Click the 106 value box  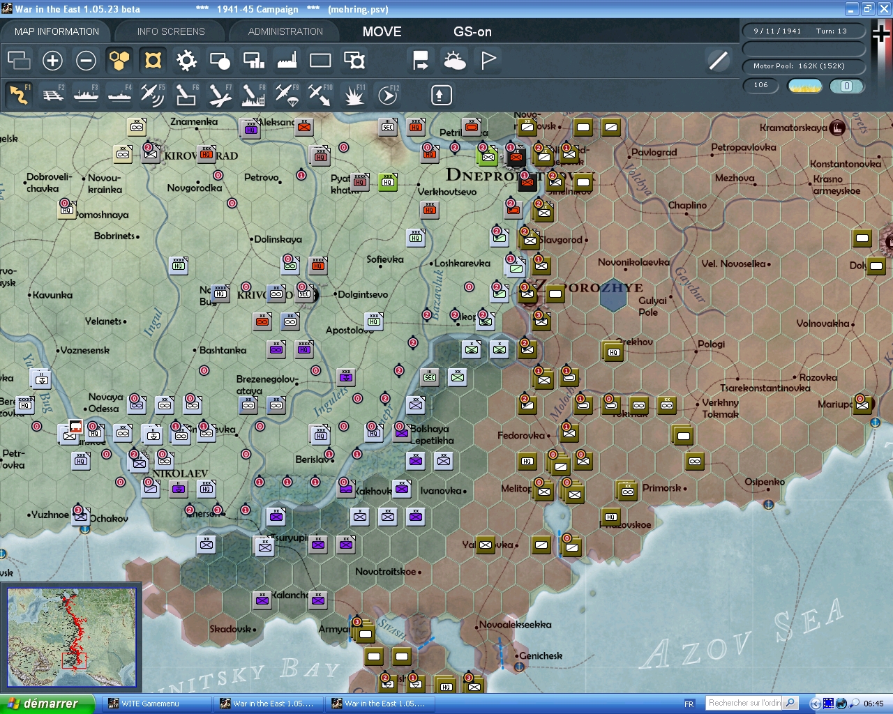click(761, 85)
